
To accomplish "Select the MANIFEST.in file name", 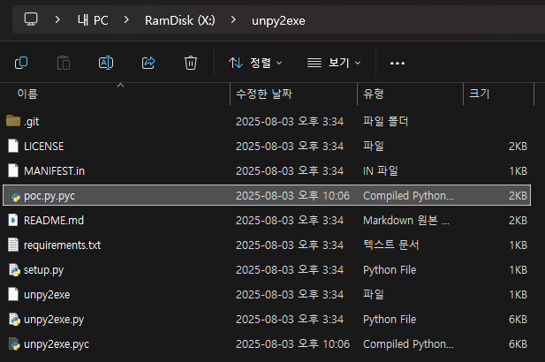I will click(54, 171).
